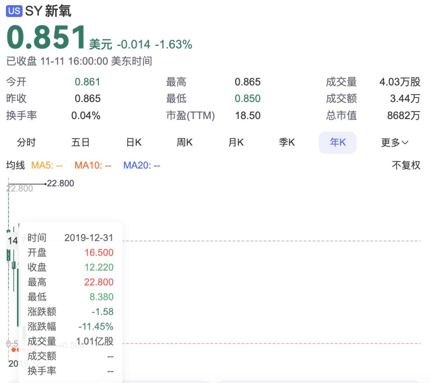Click the tooltip 涨跌幅 value -11.45%

(x=96, y=327)
